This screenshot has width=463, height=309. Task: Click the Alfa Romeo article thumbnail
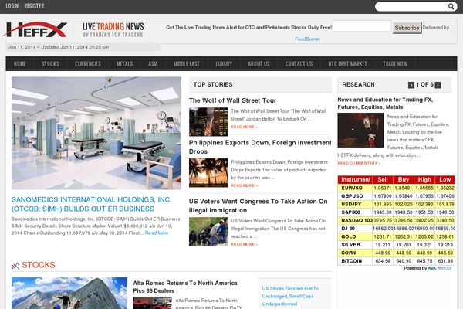coord(152,303)
